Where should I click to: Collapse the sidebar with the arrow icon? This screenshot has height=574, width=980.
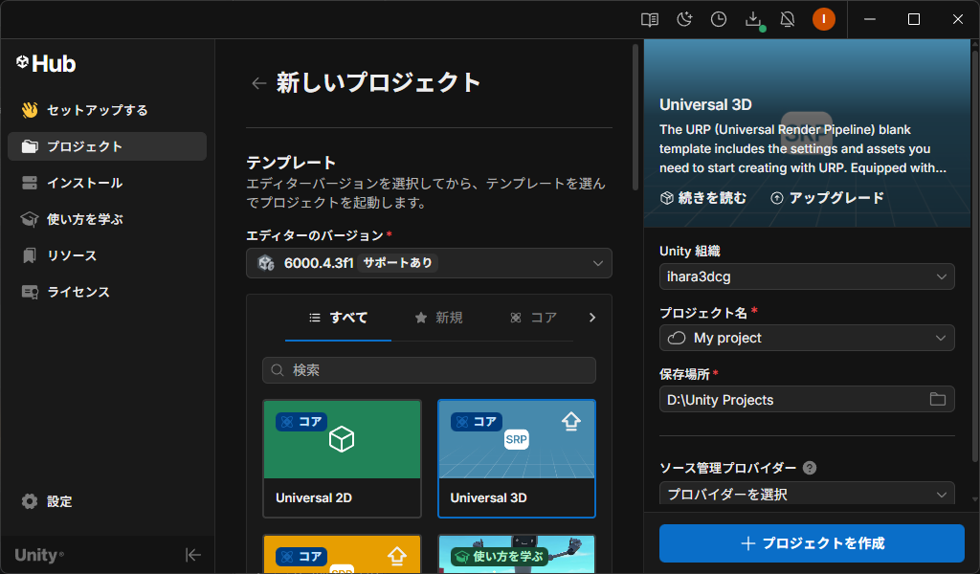[x=192, y=555]
